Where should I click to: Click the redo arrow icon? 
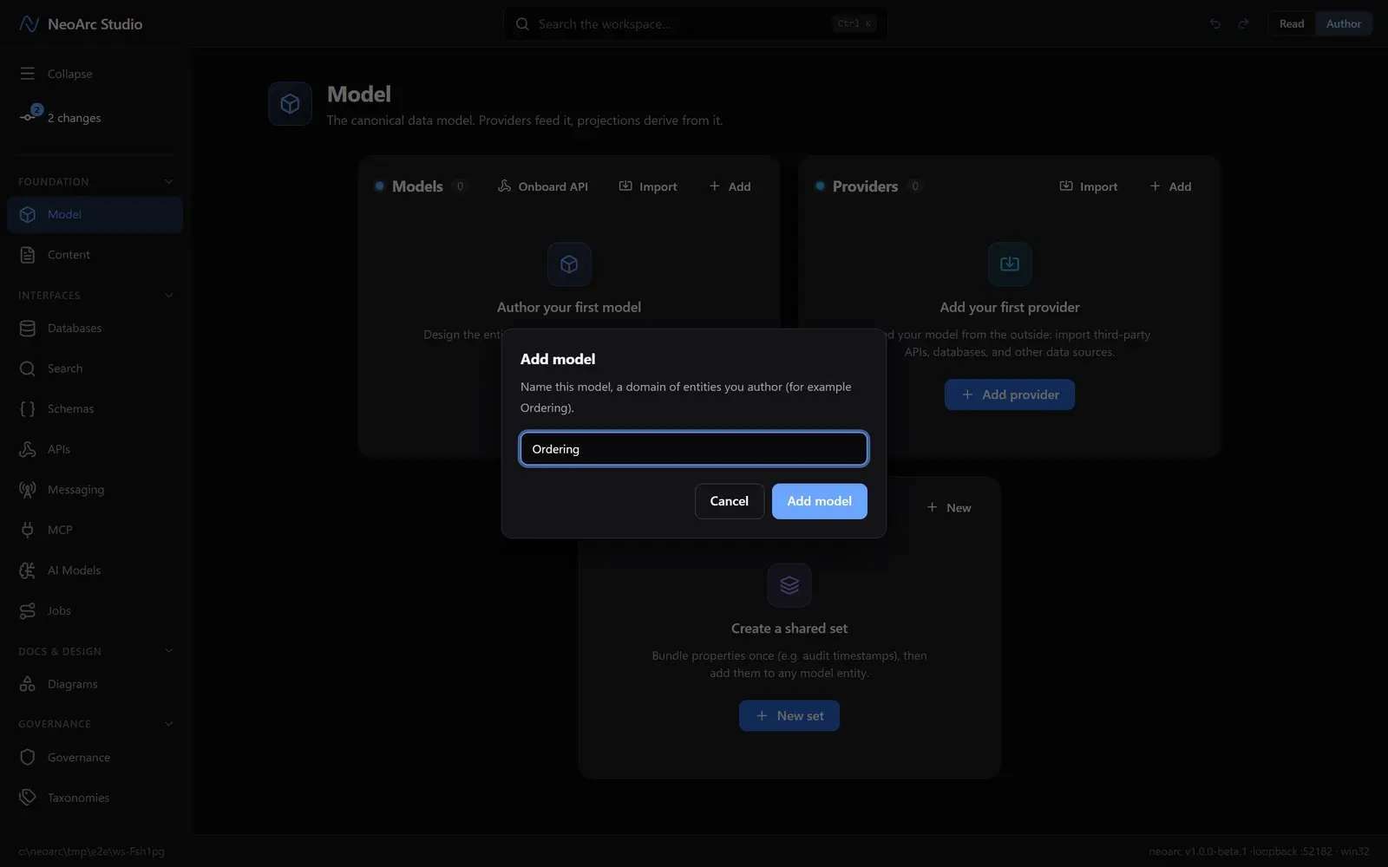click(1243, 24)
